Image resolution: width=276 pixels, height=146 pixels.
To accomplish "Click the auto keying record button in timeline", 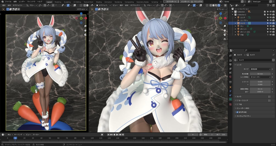I will click(102, 134).
